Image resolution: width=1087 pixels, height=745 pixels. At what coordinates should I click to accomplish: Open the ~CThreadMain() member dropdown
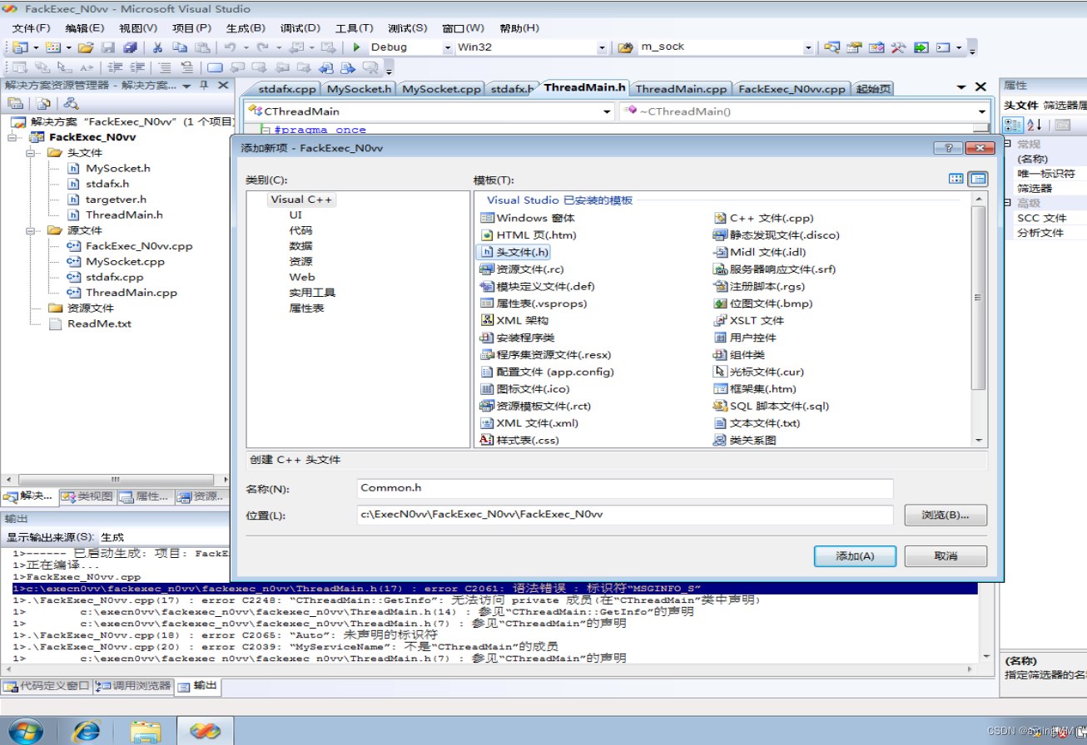coord(981,111)
